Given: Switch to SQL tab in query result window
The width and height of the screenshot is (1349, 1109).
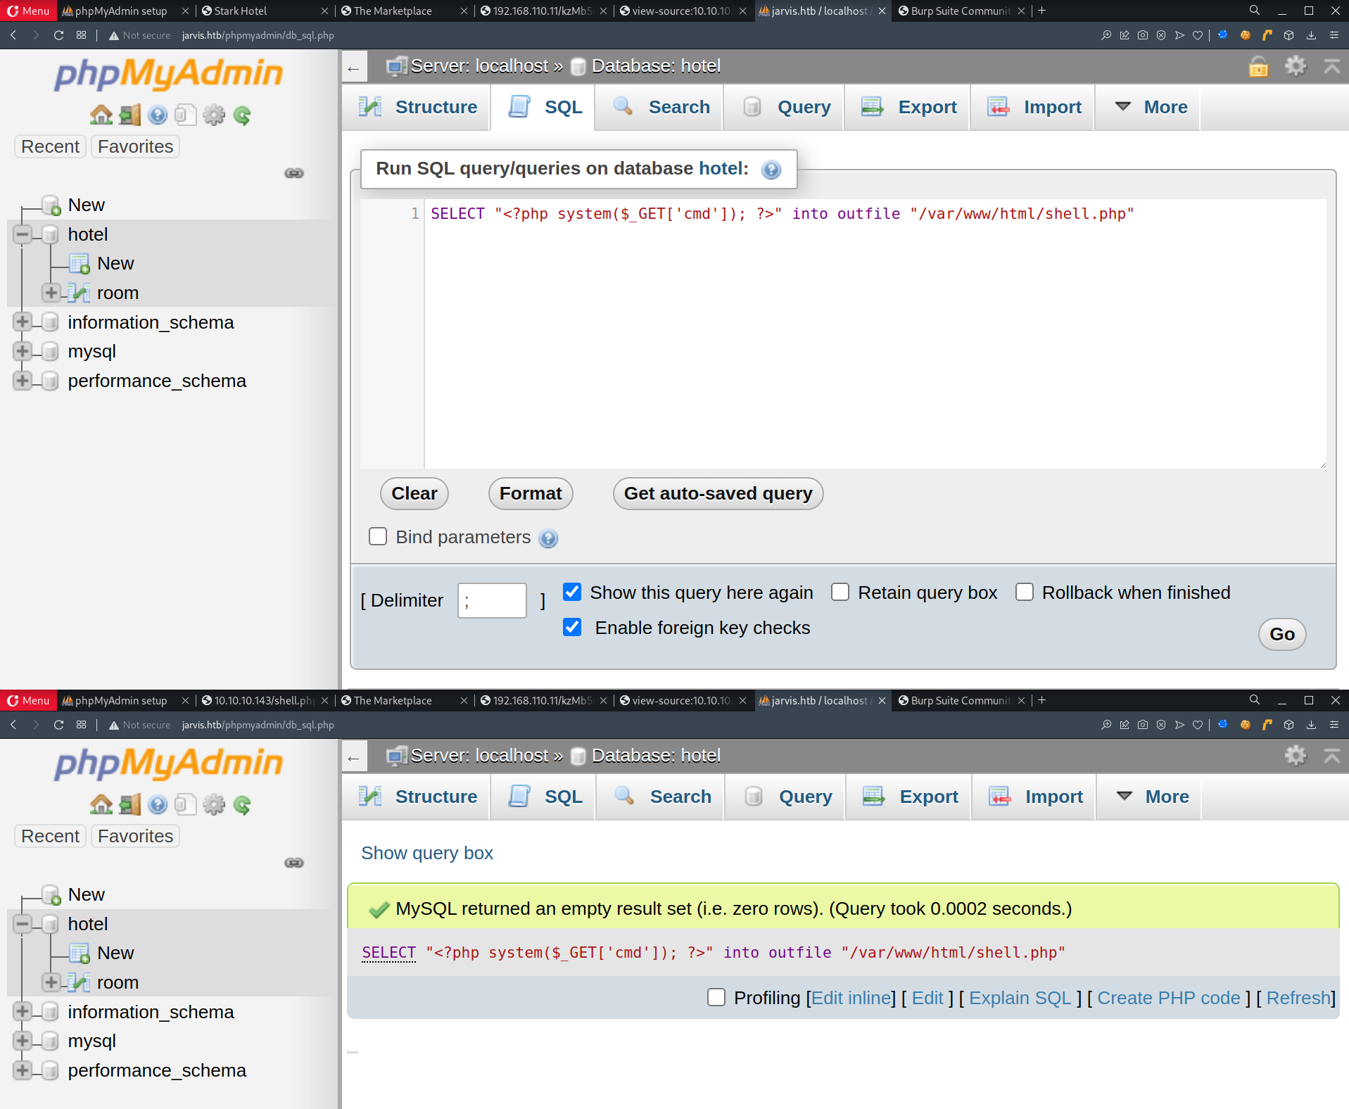Looking at the screenshot, I should (x=543, y=797).
